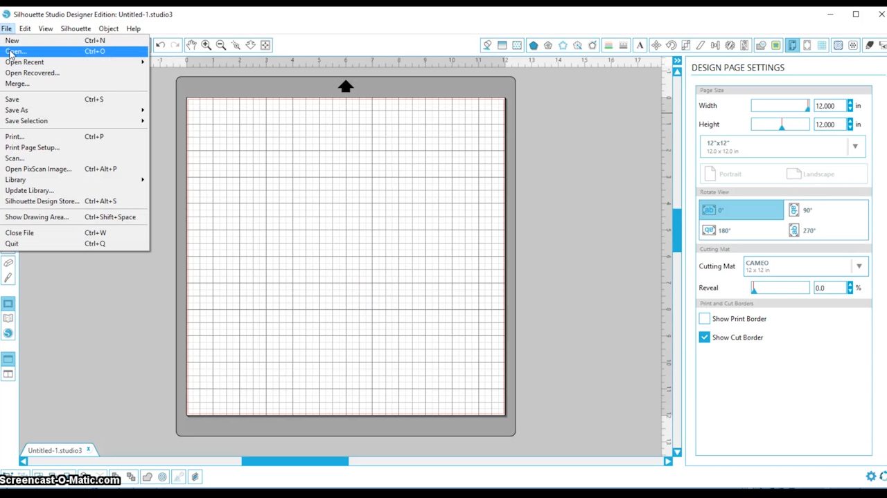Image resolution: width=887 pixels, height=498 pixels.
Task: Choose Portrait orientation
Action: 723,174
